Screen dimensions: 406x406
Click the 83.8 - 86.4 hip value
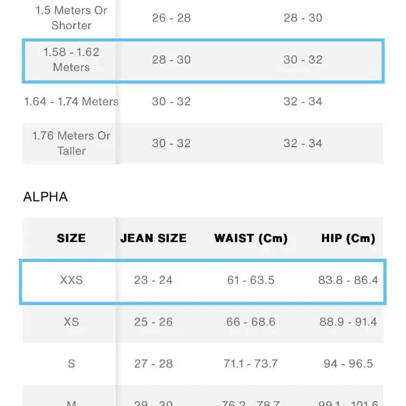click(348, 280)
